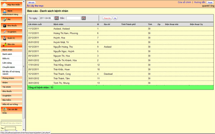Sort by Địa chỉ column header
Image resolution: width=215 pixels, height=134 pixels.
click(107, 24)
